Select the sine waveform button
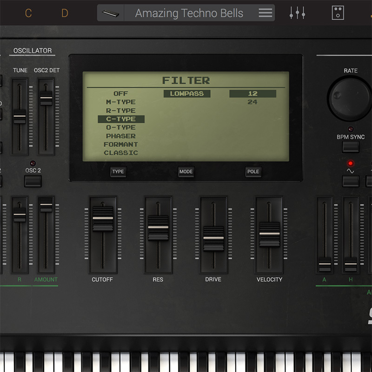This screenshot has width=372, height=372. [351, 180]
